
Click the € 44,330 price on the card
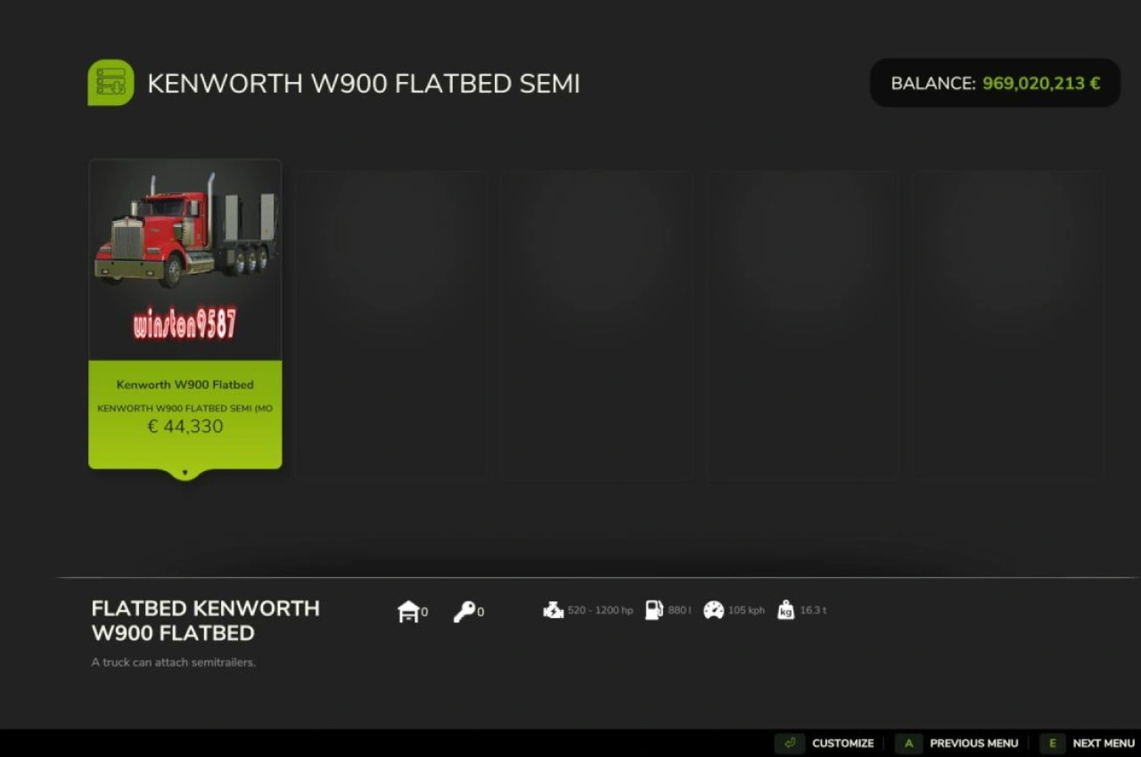point(185,427)
